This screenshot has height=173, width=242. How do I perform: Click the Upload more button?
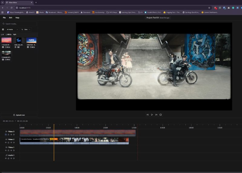click(19, 115)
